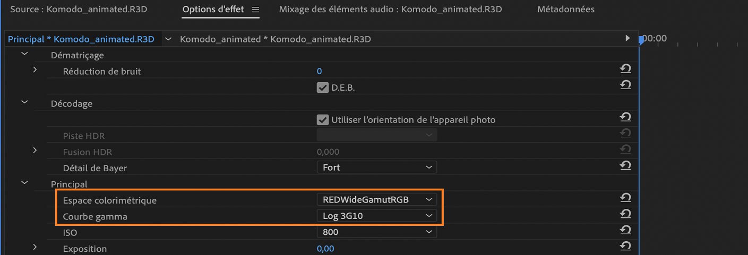Reset the D.E.B. setting
The height and width of the screenshot is (255, 748).
625,85
